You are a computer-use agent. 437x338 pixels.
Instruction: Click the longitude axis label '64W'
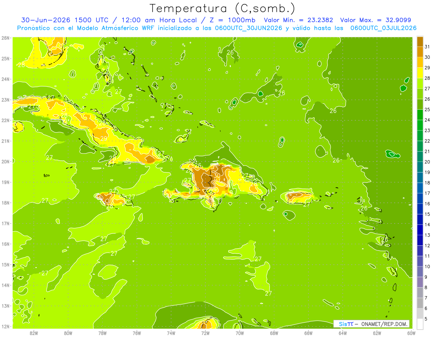pyautogui.click(x=343, y=333)
